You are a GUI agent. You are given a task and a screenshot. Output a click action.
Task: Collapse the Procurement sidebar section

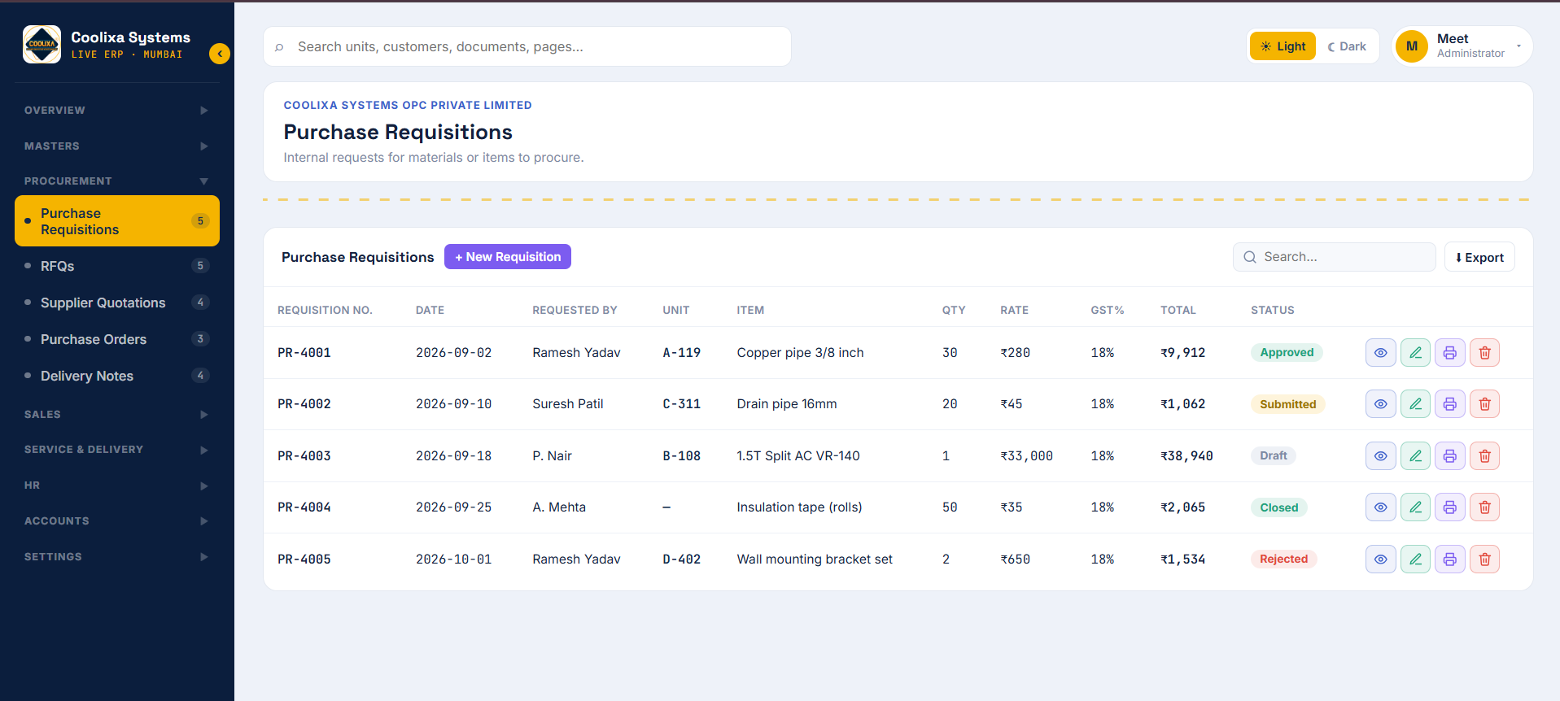[117, 181]
